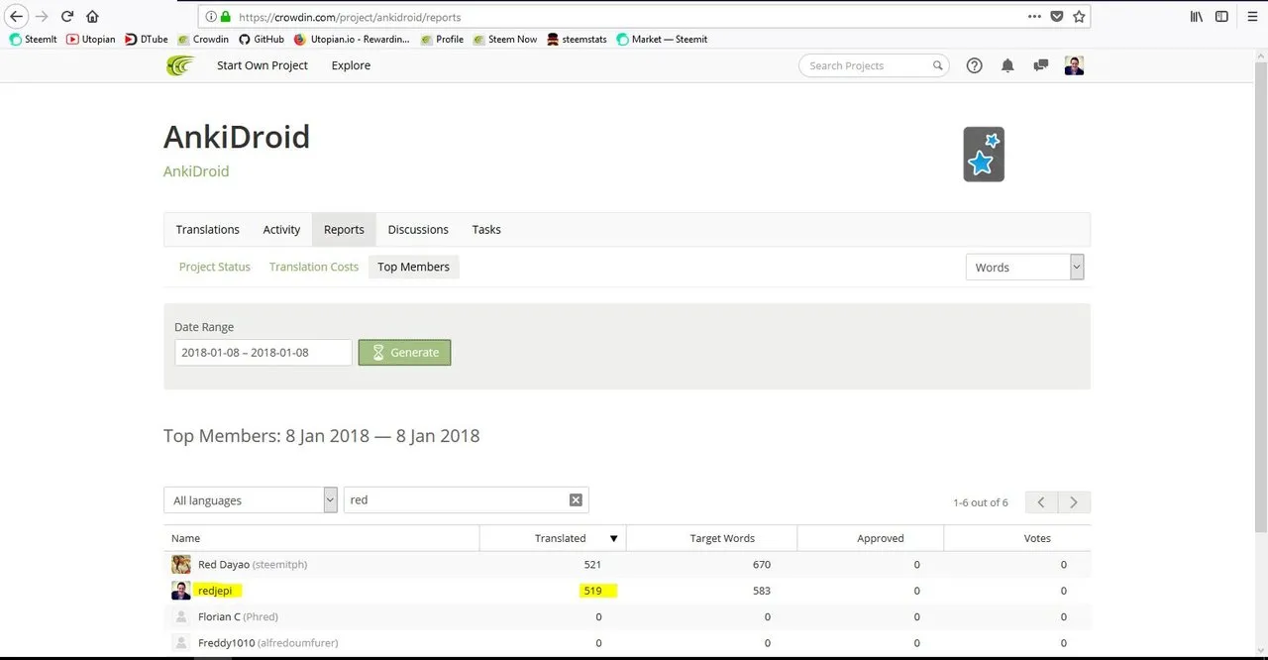Open Red Dayao (steemitph) member name
Image resolution: width=1268 pixels, height=660 pixels.
coord(253,564)
